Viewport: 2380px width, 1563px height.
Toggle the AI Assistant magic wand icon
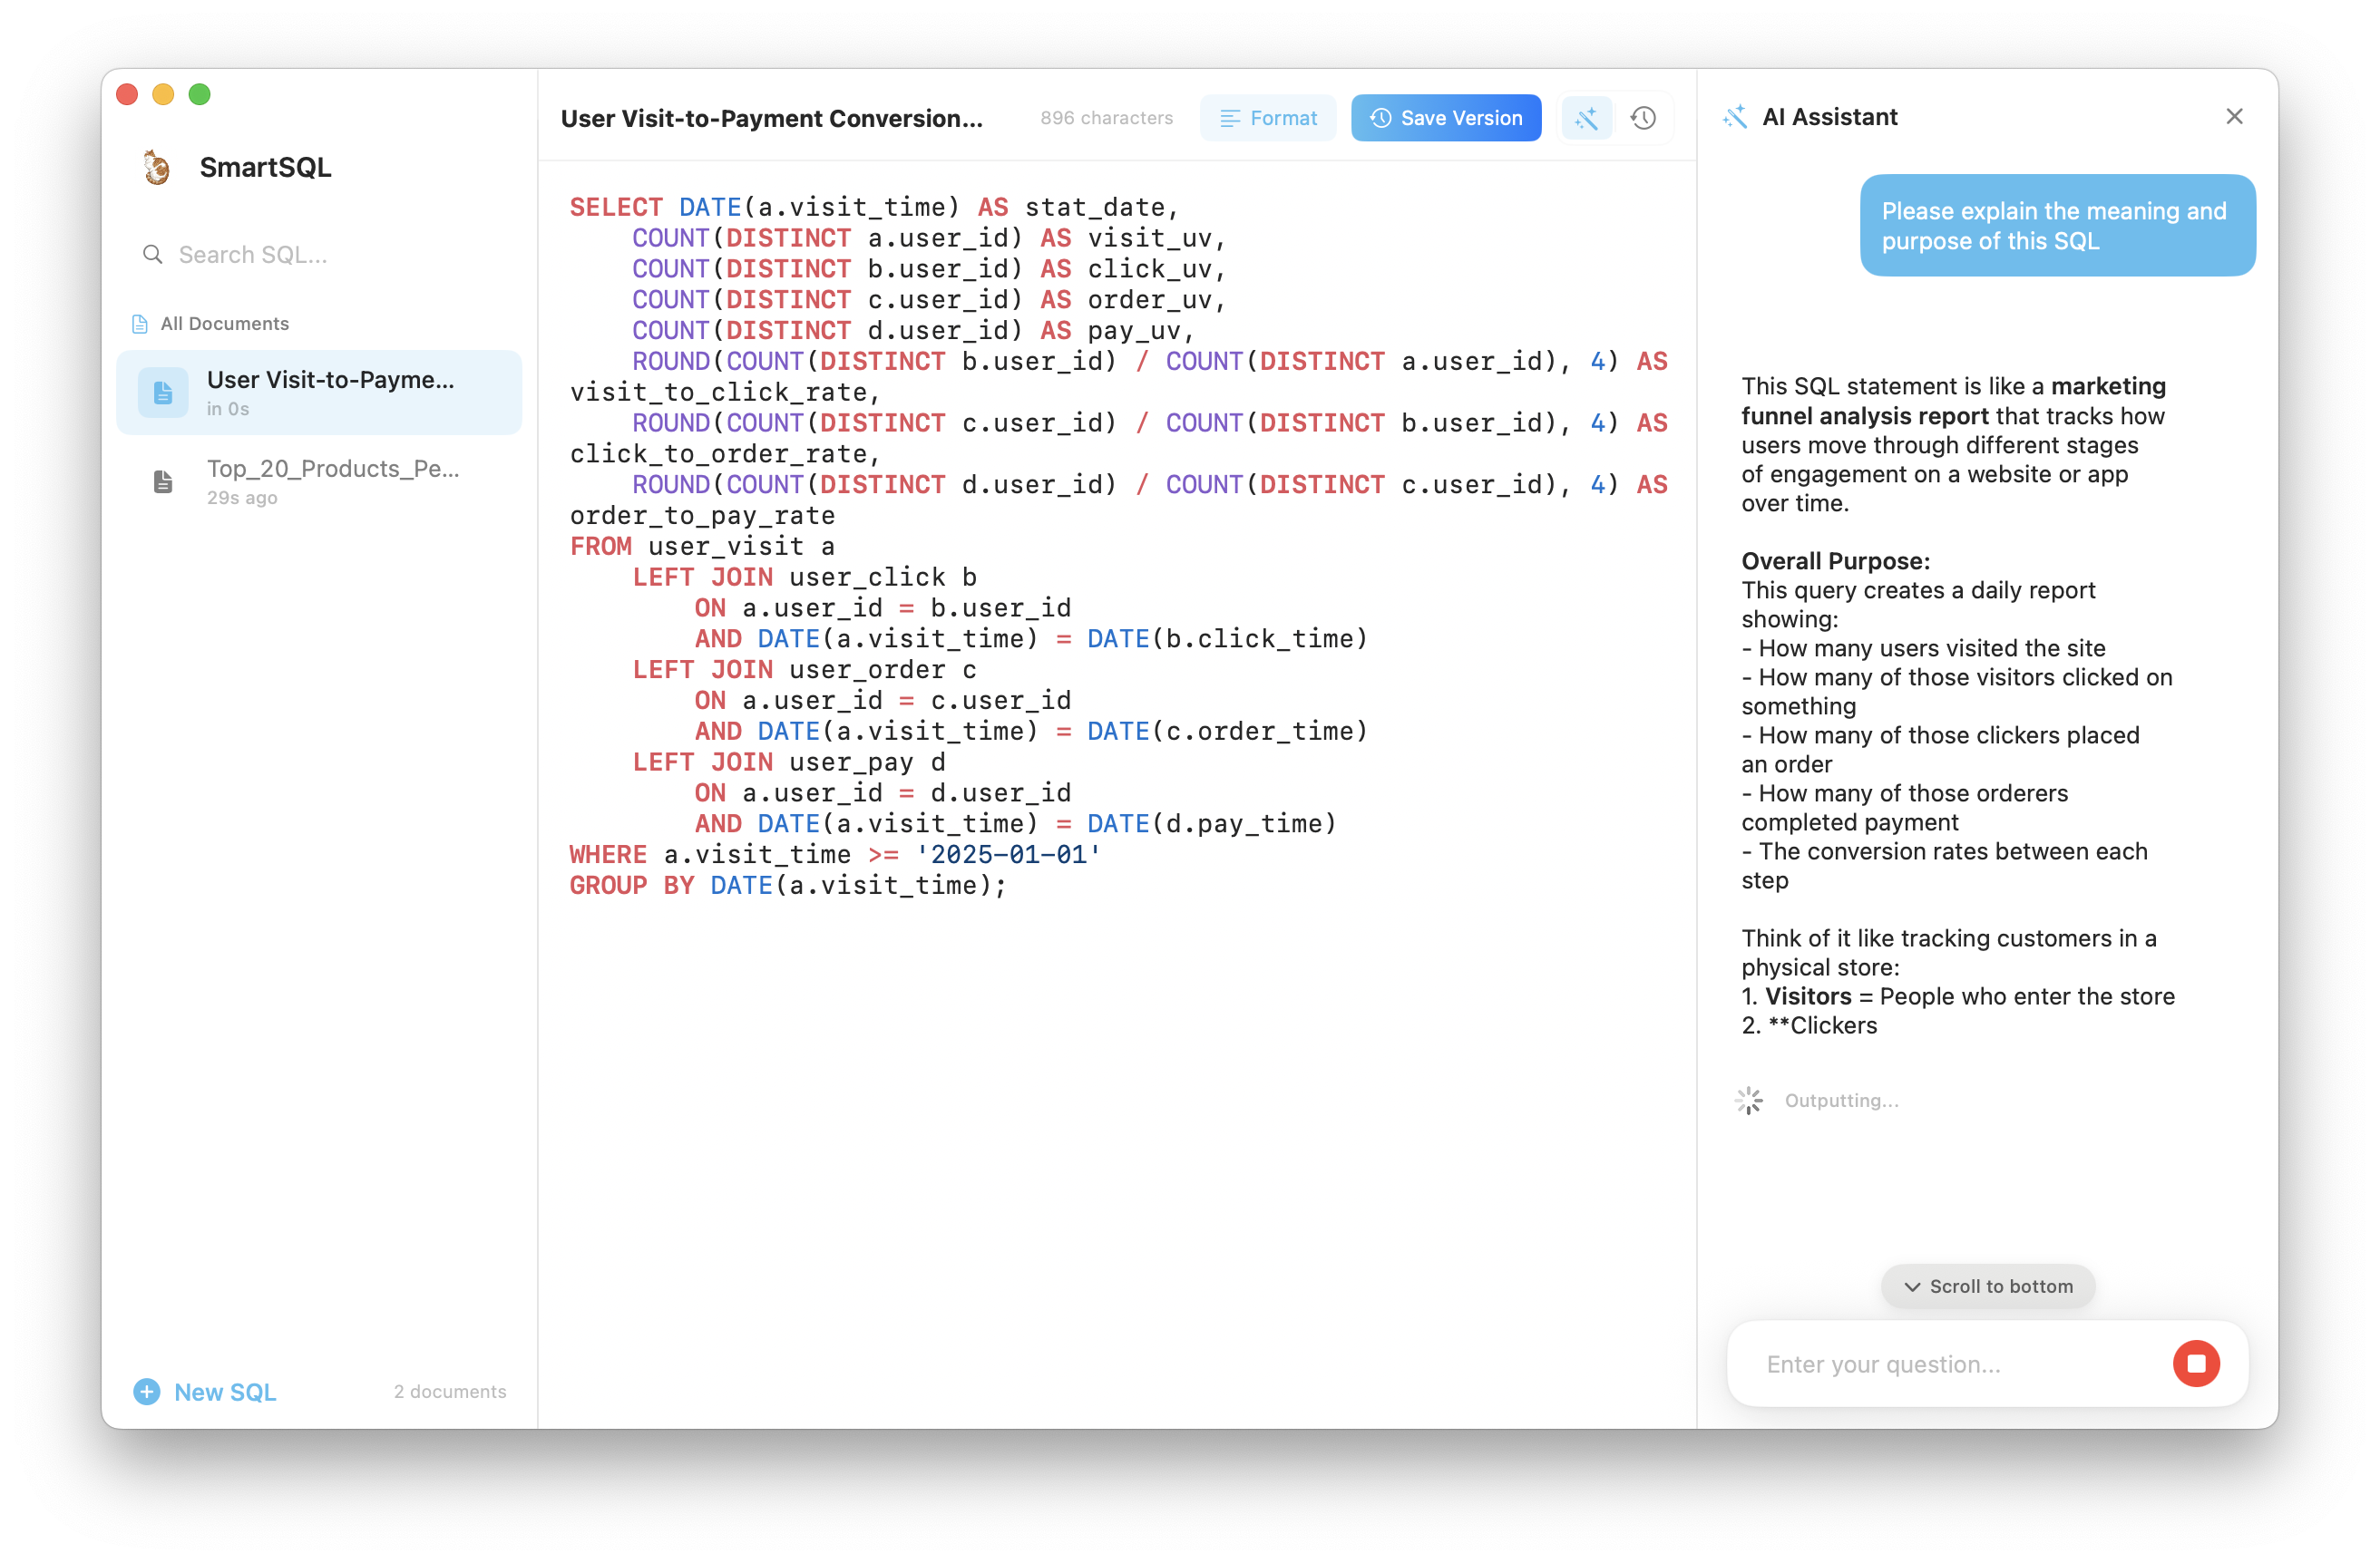click(1587, 118)
